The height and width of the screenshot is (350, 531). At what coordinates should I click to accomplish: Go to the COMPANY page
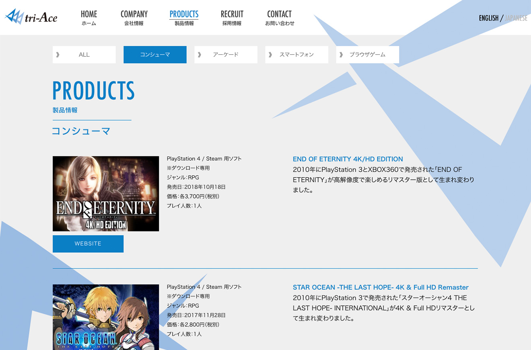tap(134, 18)
